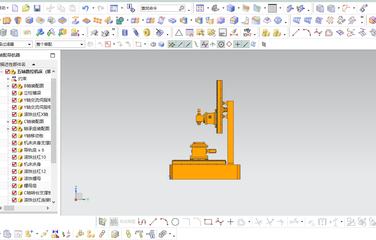This screenshot has width=376, height=240.
Task: Uncheck the Y轴移动板 component checkbox
Action: [x=14, y=136]
